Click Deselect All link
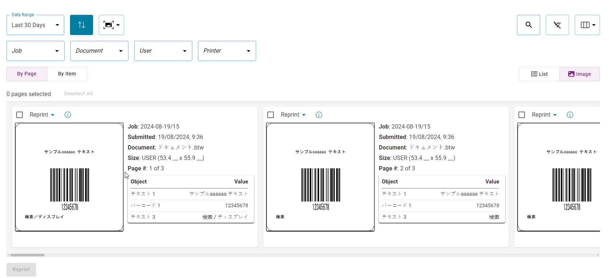609x278 pixels. coord(78,94)
